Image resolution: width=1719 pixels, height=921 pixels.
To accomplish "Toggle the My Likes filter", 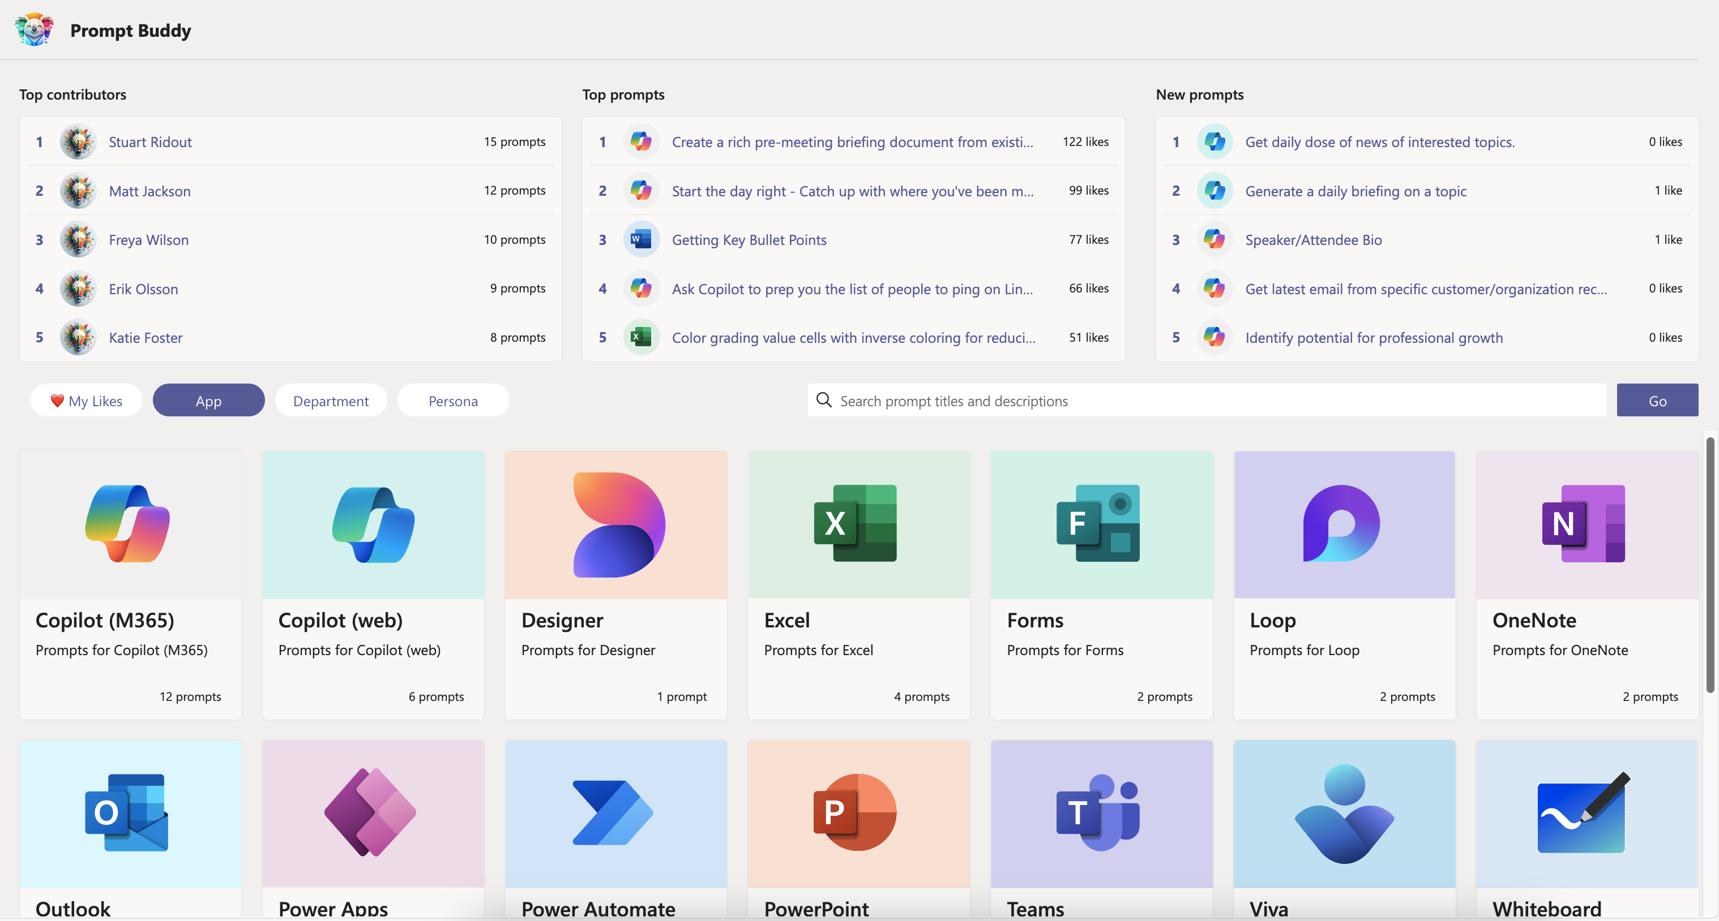I will pyautogui.click(x=87, y=401).
